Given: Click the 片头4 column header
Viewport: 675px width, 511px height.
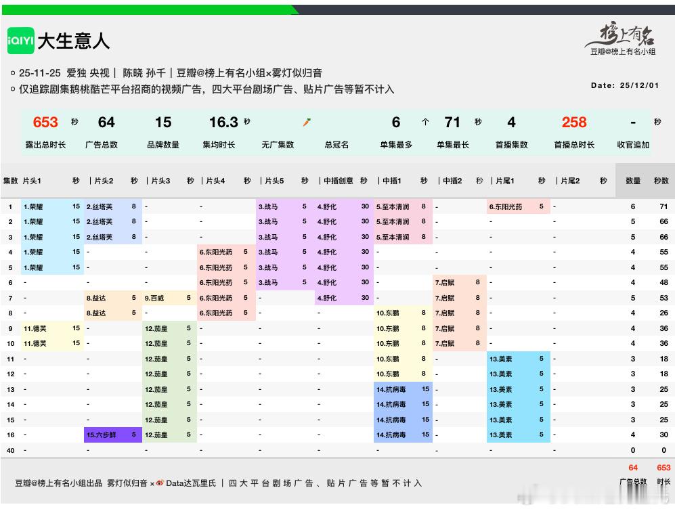Looking at the screenshot, I should pos(215,181).
